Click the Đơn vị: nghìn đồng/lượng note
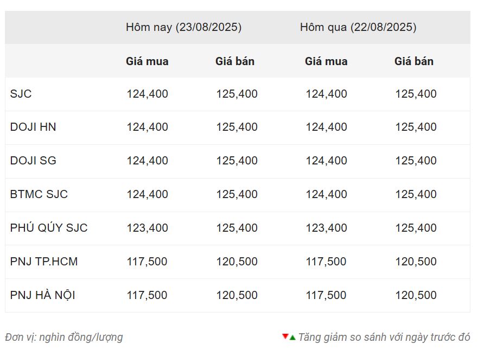The image size is (478, 356). pyautogui.click(x=63, y=337)
